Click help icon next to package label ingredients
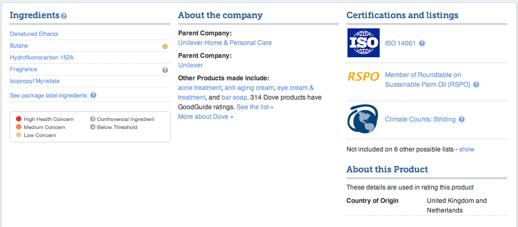 tap(93, 95)
